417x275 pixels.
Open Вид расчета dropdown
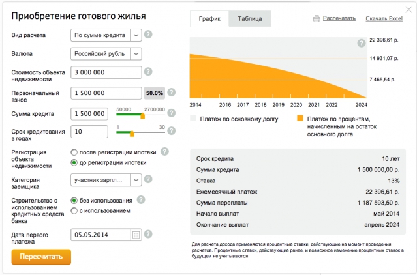point(106,35)
